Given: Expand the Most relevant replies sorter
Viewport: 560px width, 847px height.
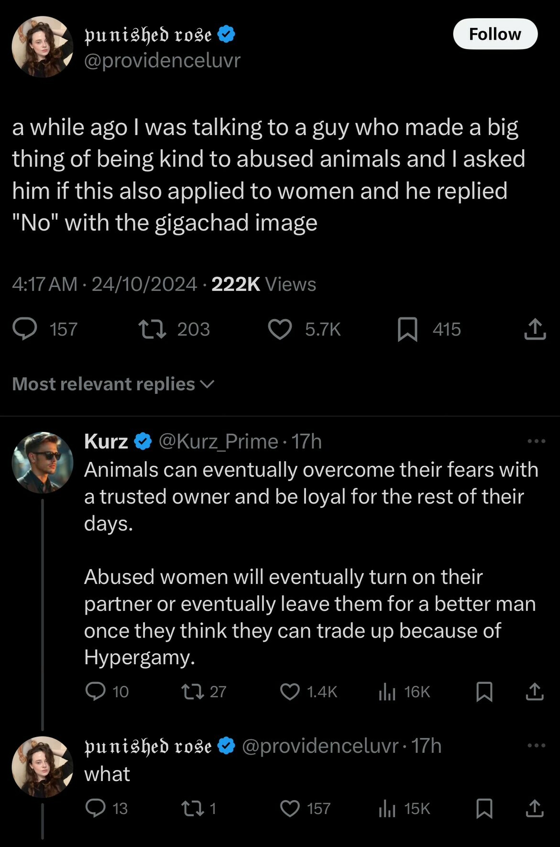Looking at the screenshot, I should click(x=113, y=384).
